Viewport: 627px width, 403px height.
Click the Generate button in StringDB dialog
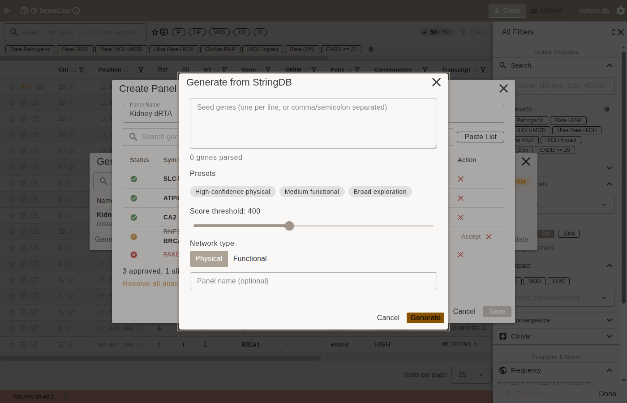[x=425, y=317]
